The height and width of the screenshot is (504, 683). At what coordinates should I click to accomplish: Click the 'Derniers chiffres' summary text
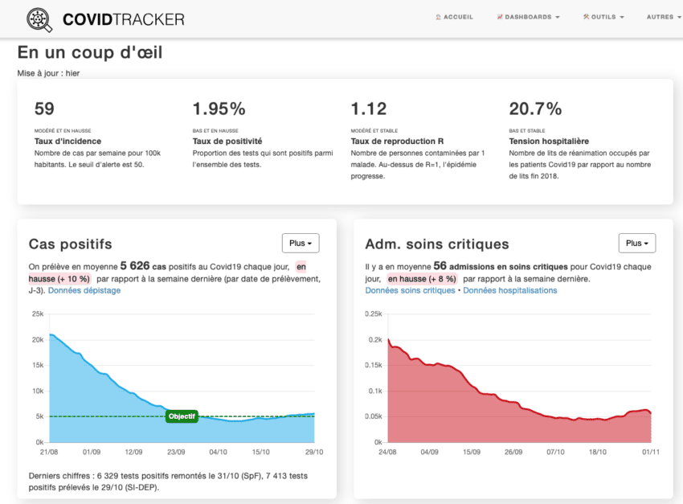point(168,481)
